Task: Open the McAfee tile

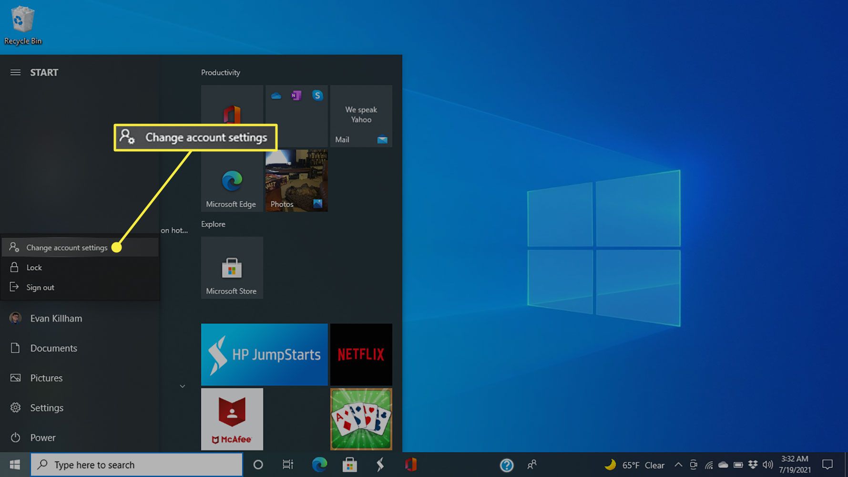Action: coord(232,419)
